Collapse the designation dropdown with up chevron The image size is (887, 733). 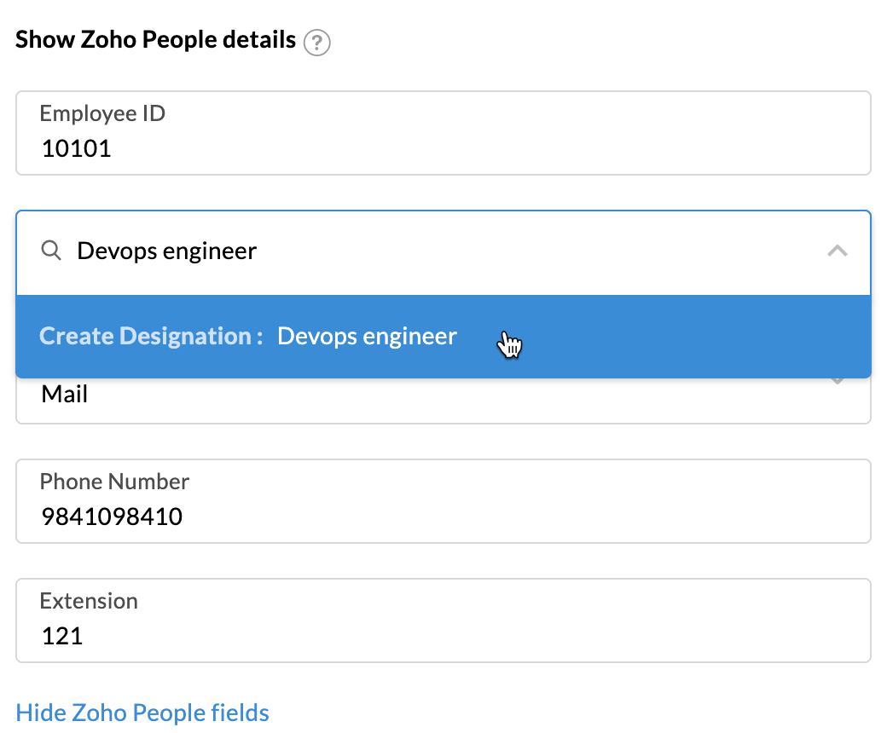coord(838,251)
